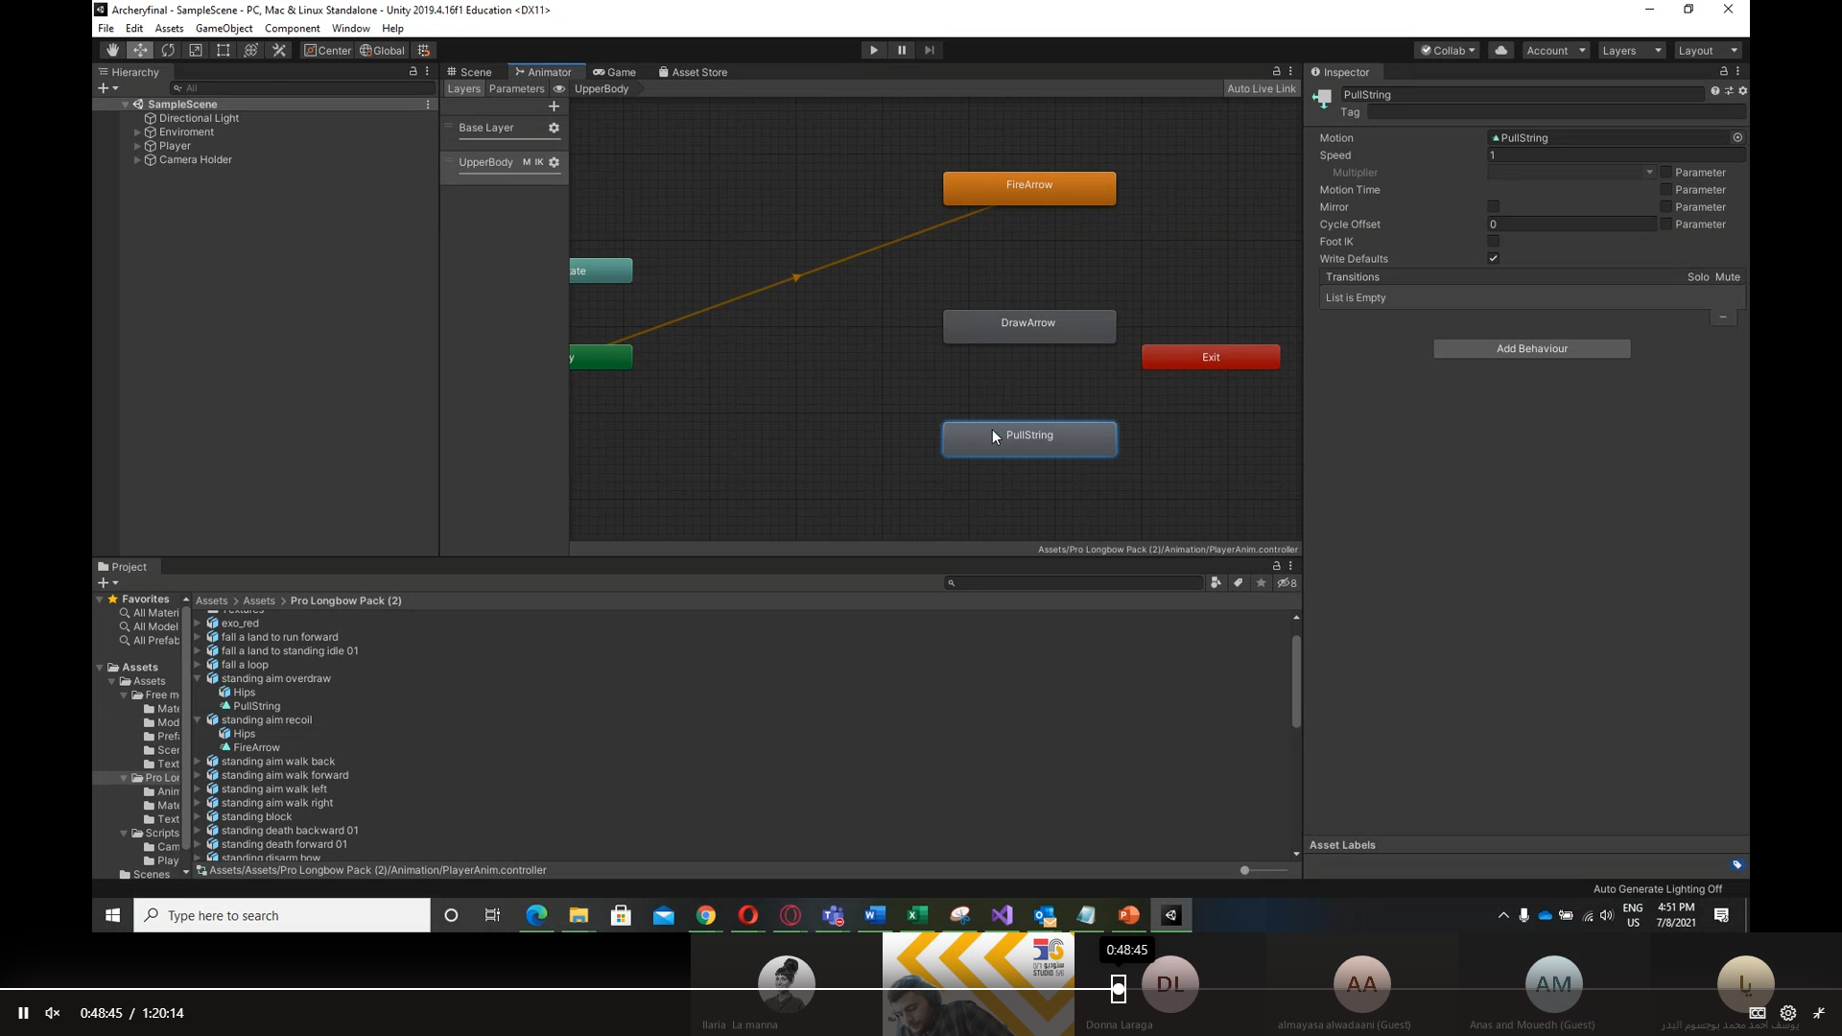Expand the Camera Holder object
1842x1036 pixels.
tap(137, 160)
